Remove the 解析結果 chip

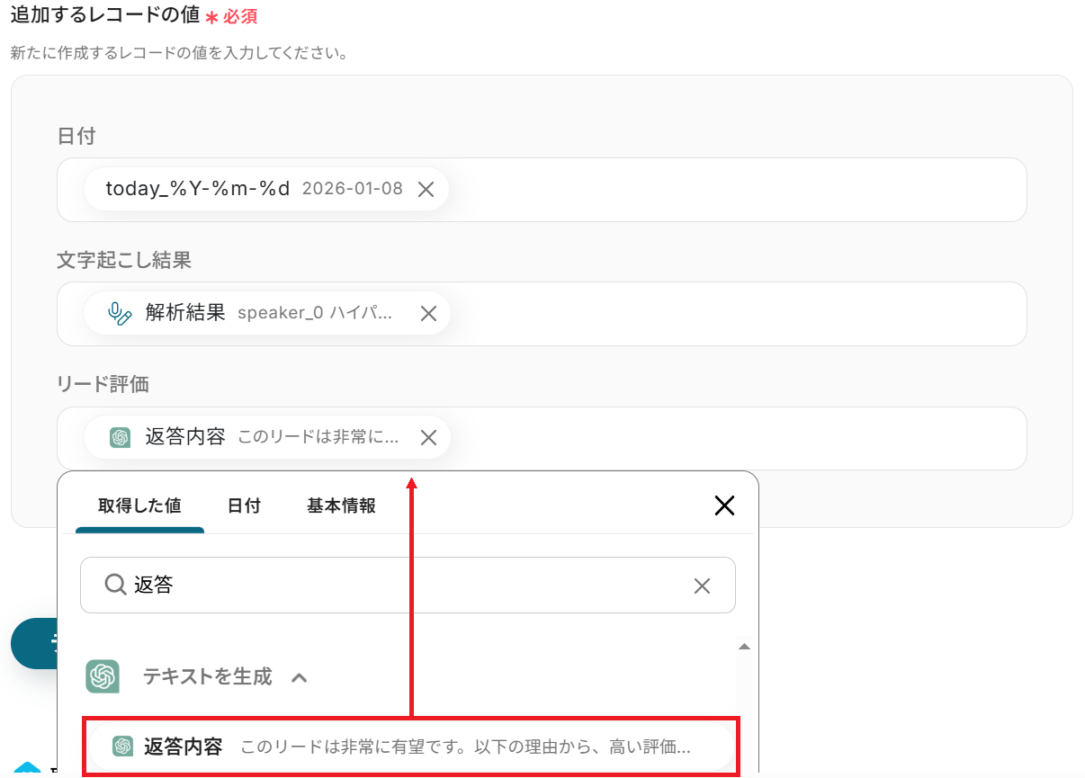click(429, 313)
